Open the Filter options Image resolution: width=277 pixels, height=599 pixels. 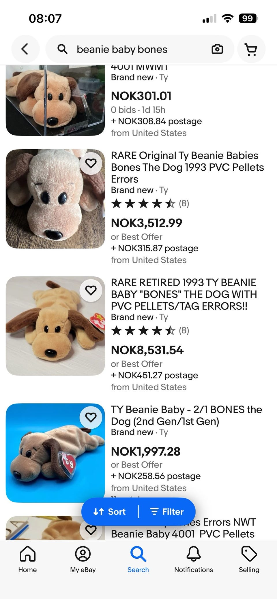[167, 512]
